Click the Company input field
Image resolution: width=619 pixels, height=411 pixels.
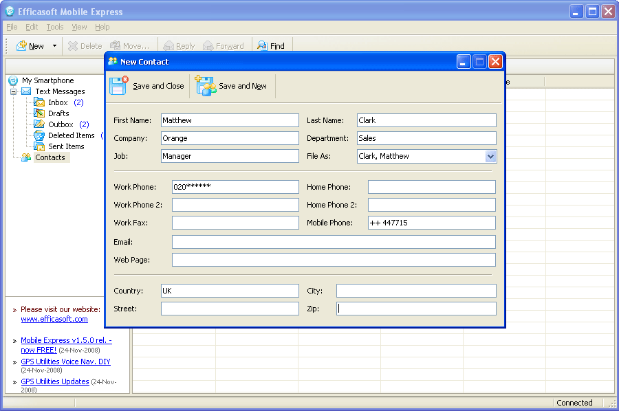coord(230,138)
